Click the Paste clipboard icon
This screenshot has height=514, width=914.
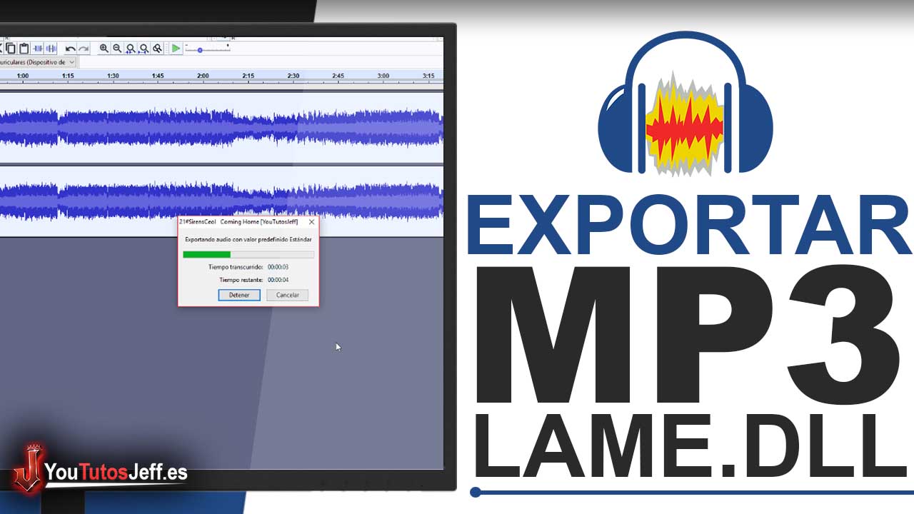pos(24,49)
